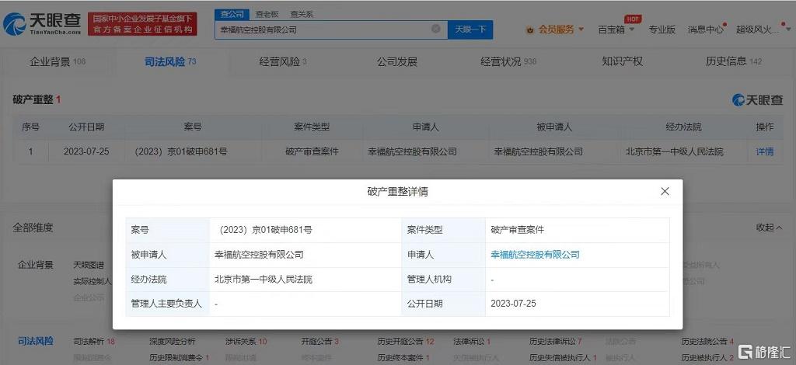Click 破产审查案件 value in the dialog
This screenshot has height=365, width=796.
(517, 230)
